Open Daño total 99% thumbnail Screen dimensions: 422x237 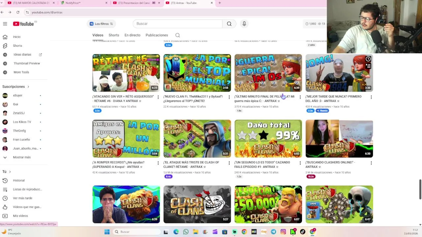[x=268, y=139]
